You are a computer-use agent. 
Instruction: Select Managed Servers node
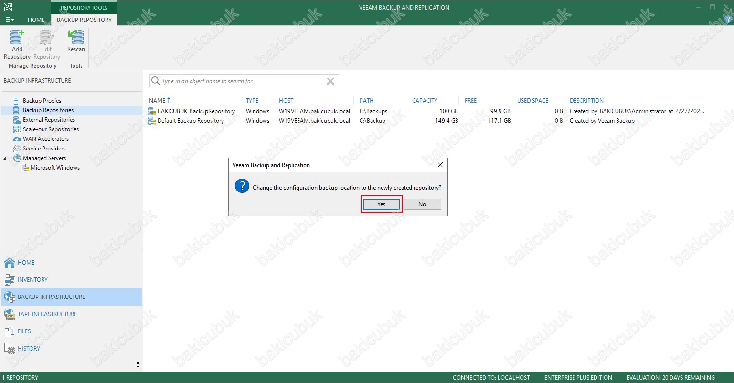44,158
